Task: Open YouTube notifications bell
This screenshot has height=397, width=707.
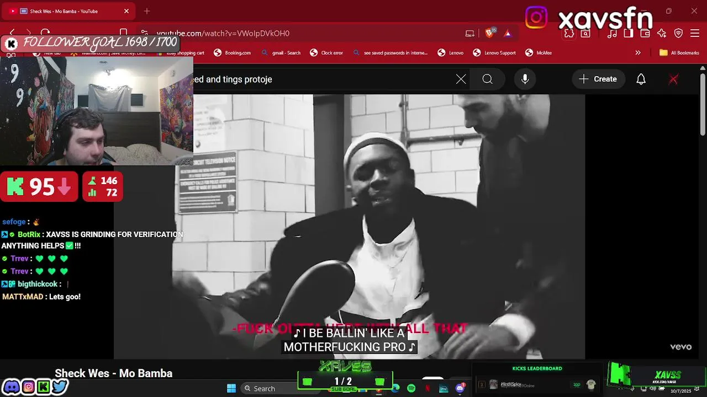Action: (x=641, y=79)
